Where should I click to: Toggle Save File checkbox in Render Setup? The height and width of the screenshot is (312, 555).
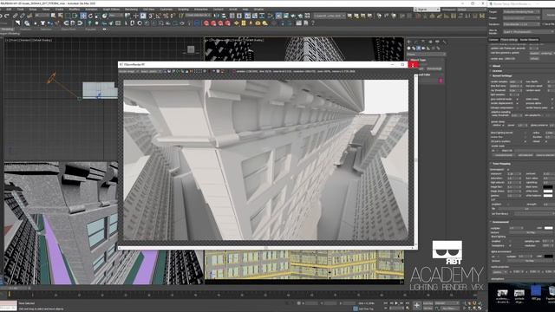(x=544, y=24)
